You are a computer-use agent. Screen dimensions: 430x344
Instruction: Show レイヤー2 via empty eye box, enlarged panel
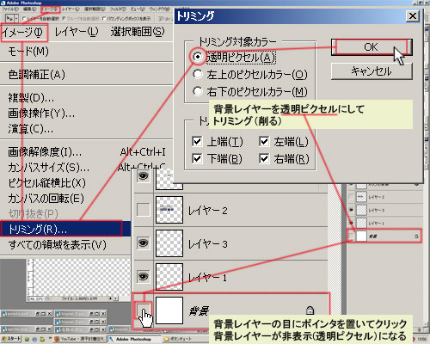(143, 210)
